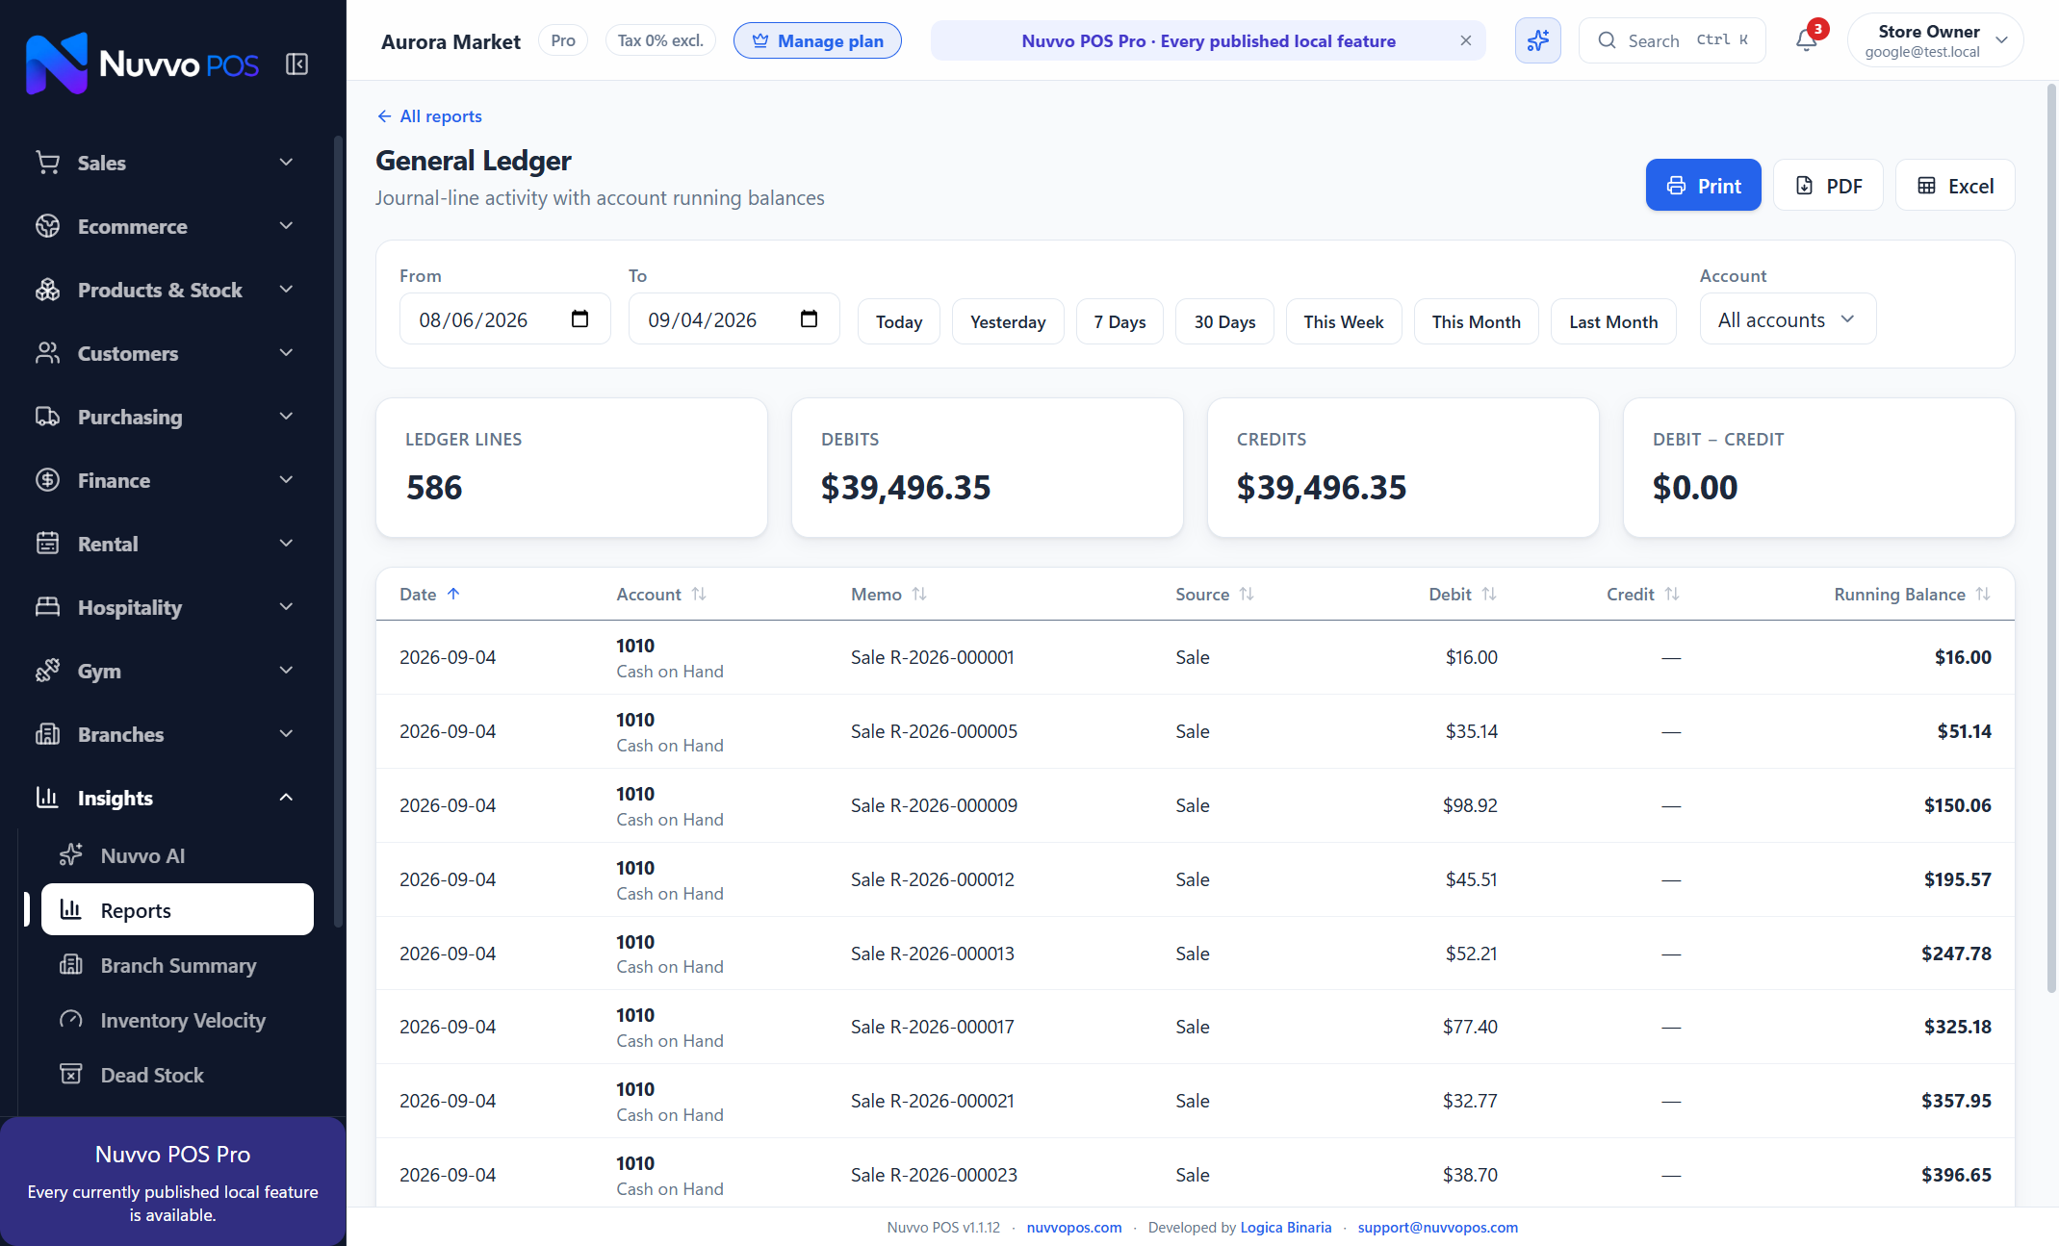The height and width of the screenshot is (1246, 2059).
Task: Sort by Credit column
Action: 1642,595
